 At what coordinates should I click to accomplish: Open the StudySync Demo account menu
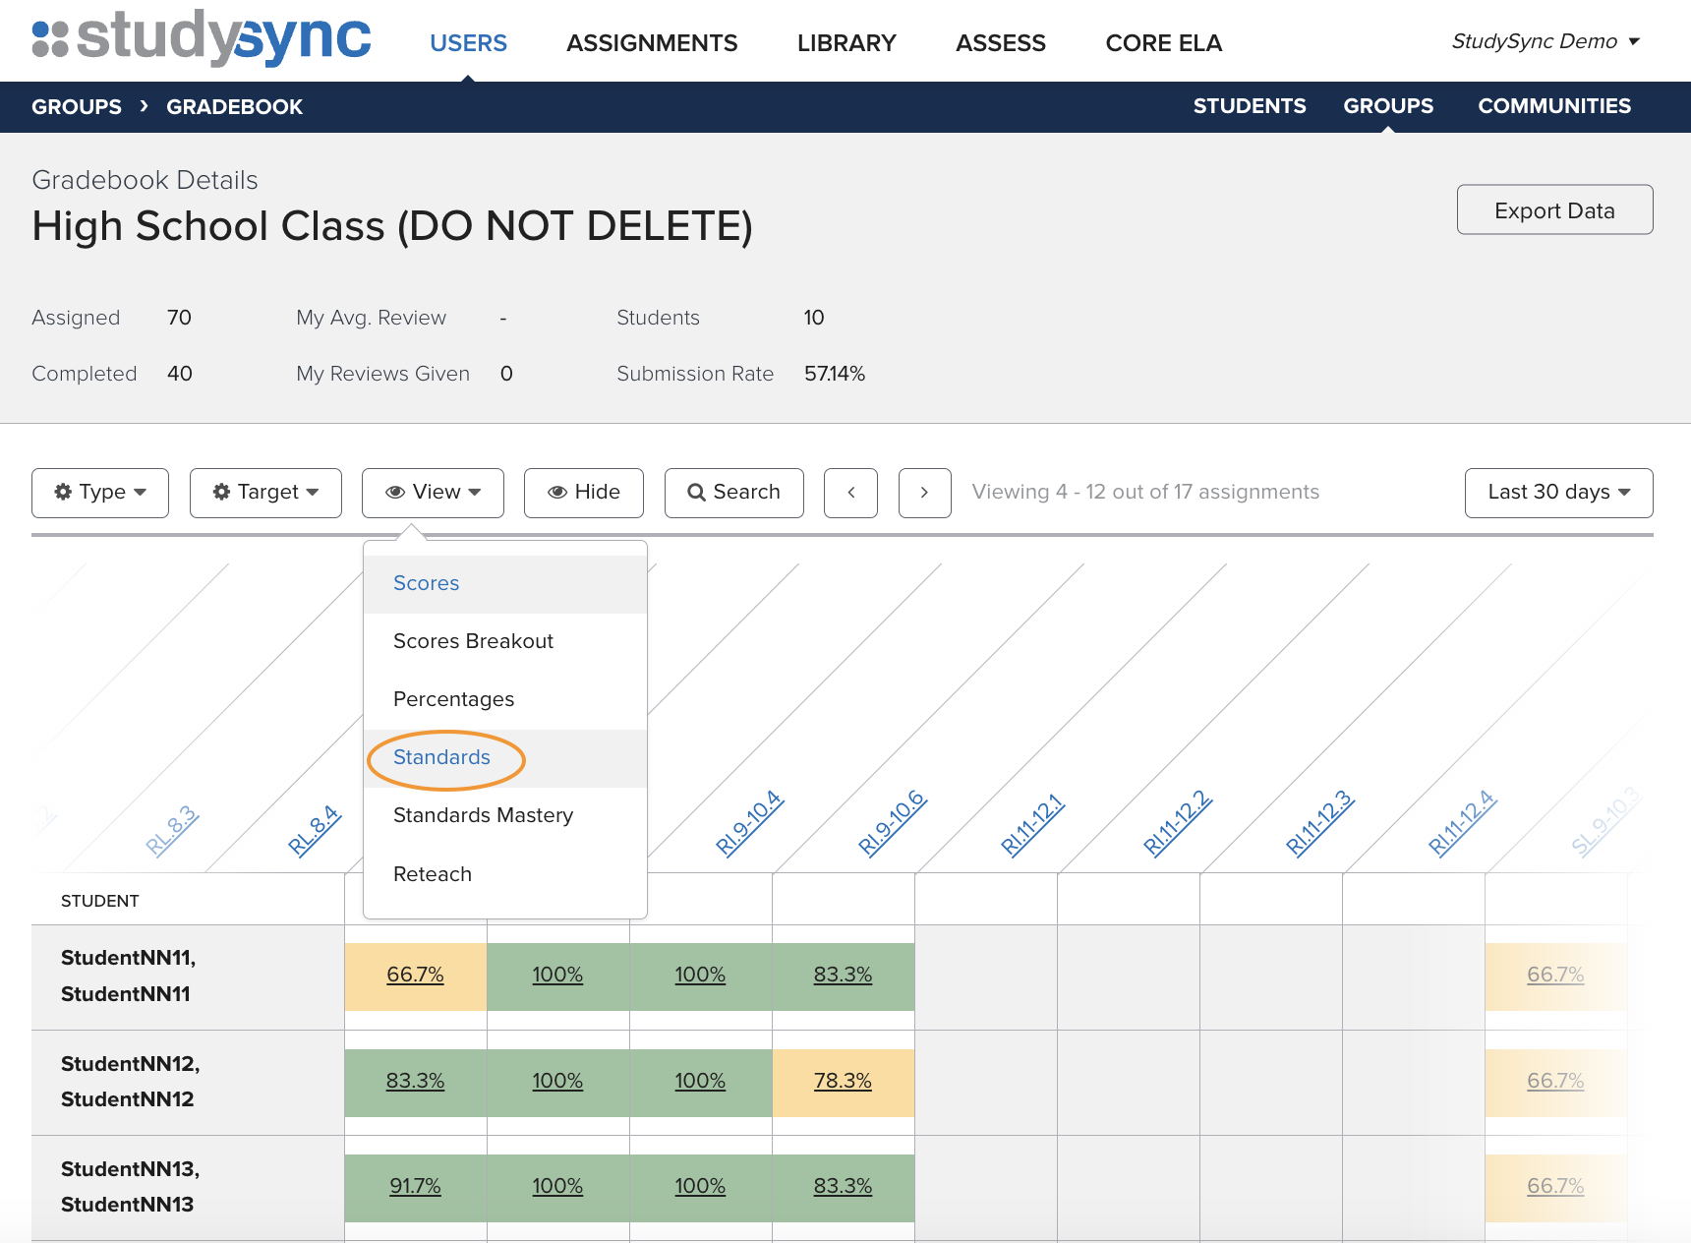pyautogui.click(x=1545, y=41)
